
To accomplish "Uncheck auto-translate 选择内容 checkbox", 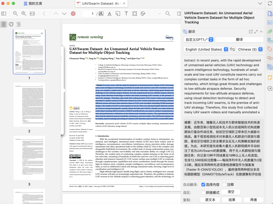I will pos(203,185).
